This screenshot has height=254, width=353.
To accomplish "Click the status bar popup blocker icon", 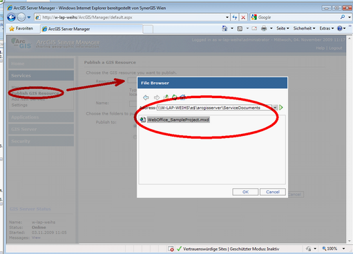I will point(171,249).
